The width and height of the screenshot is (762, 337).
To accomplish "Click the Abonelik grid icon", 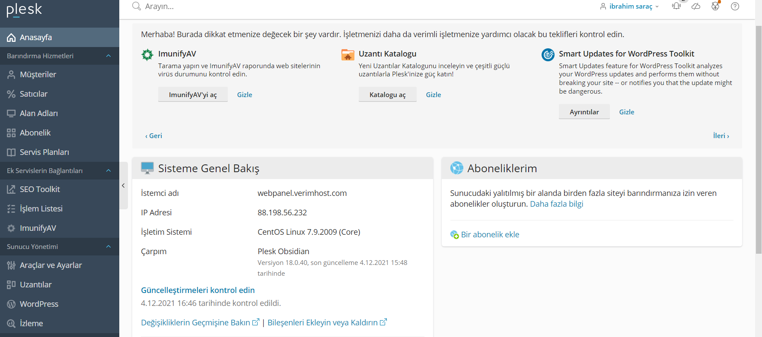I will click(11, 133).
